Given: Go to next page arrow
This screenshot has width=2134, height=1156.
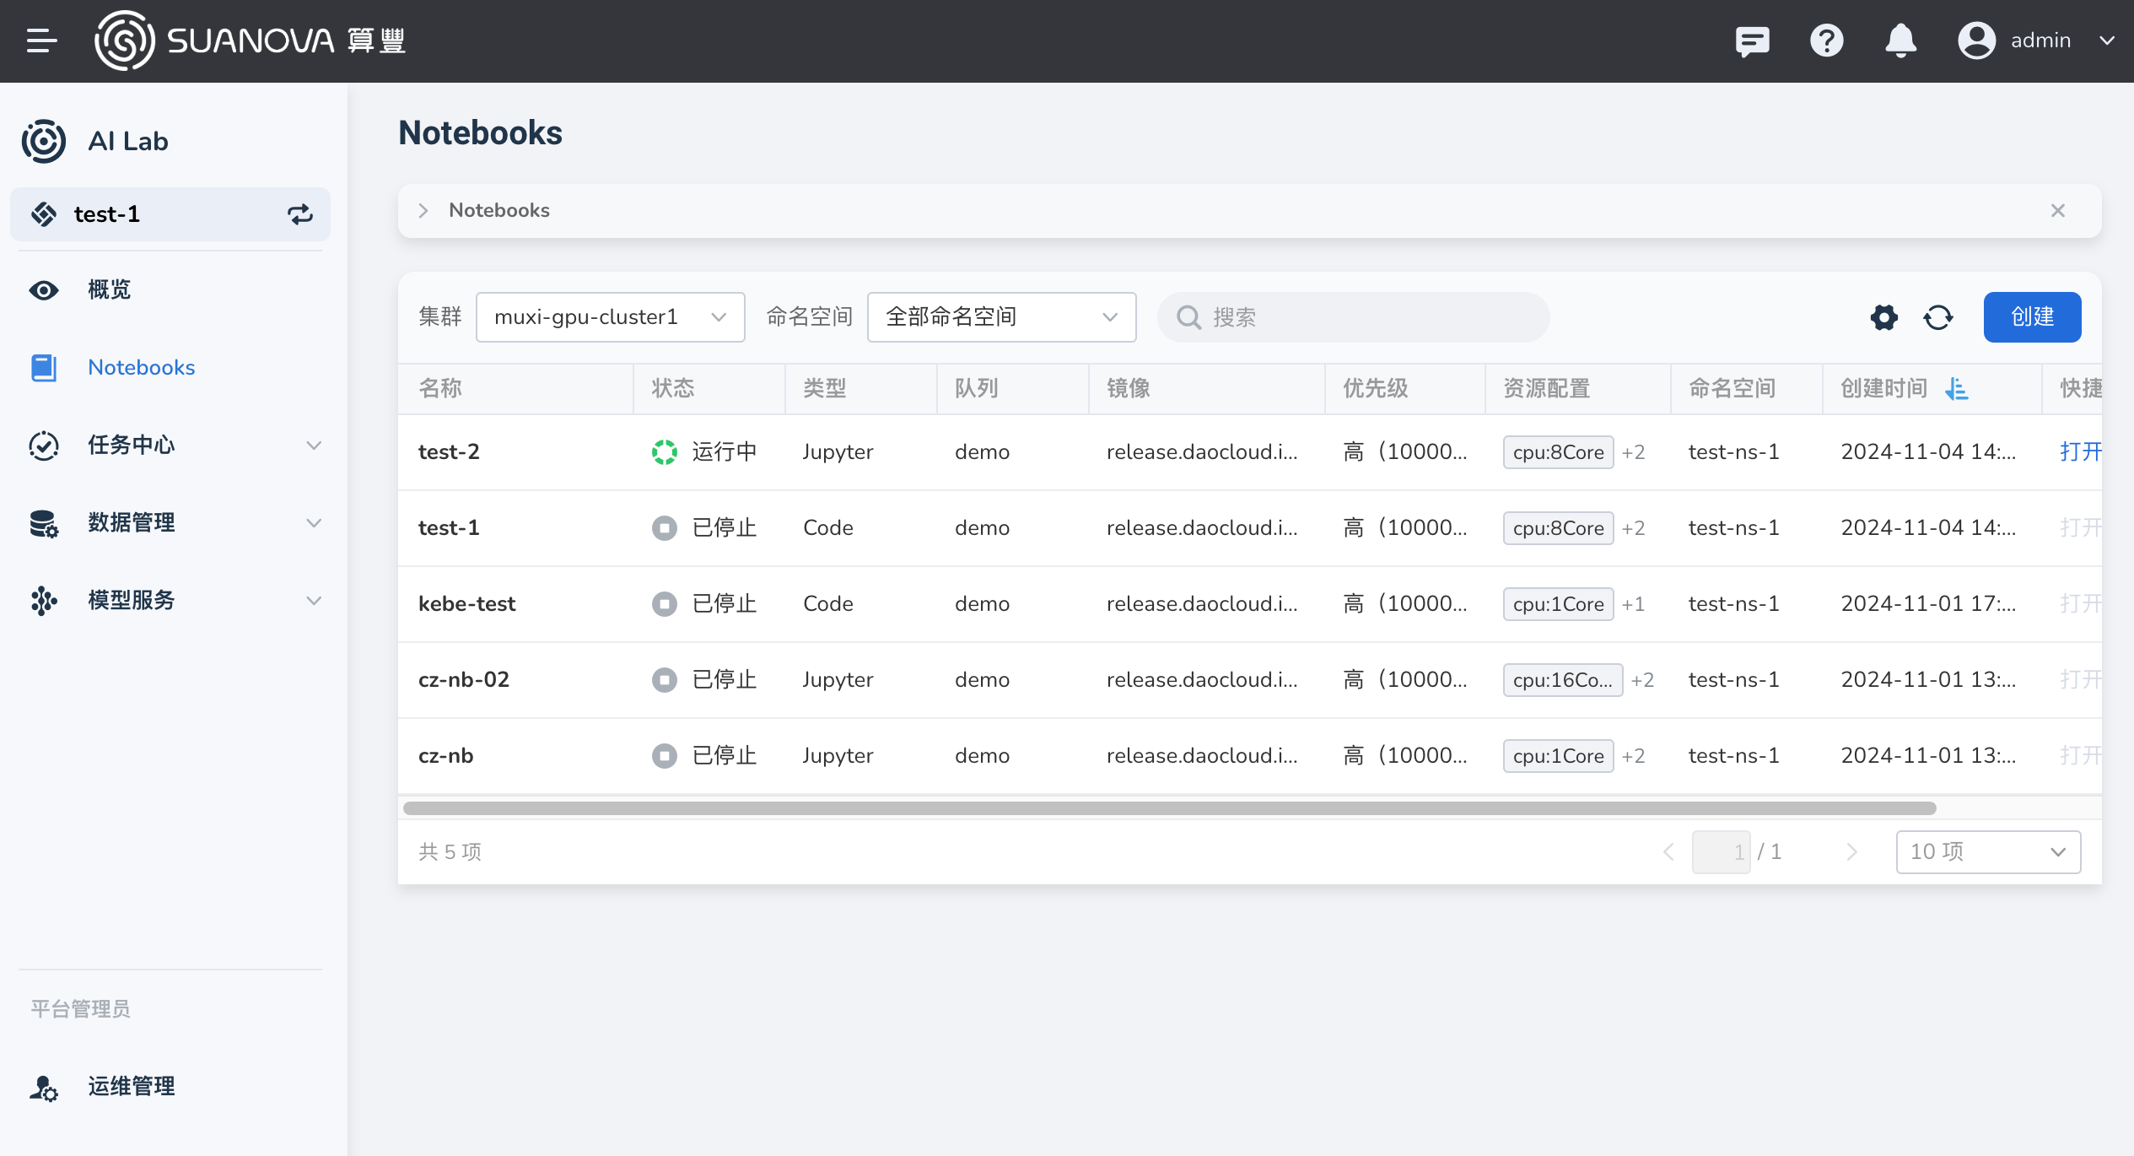Looking at the screenshot, I should point(1851,852).
